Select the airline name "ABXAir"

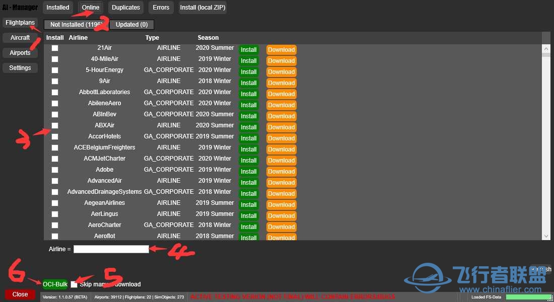click(105, 125)
